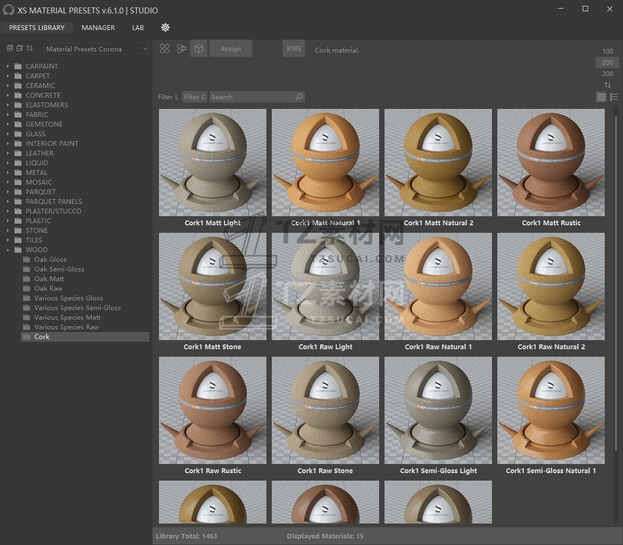Toggle the RWS button

click(294, 48)
